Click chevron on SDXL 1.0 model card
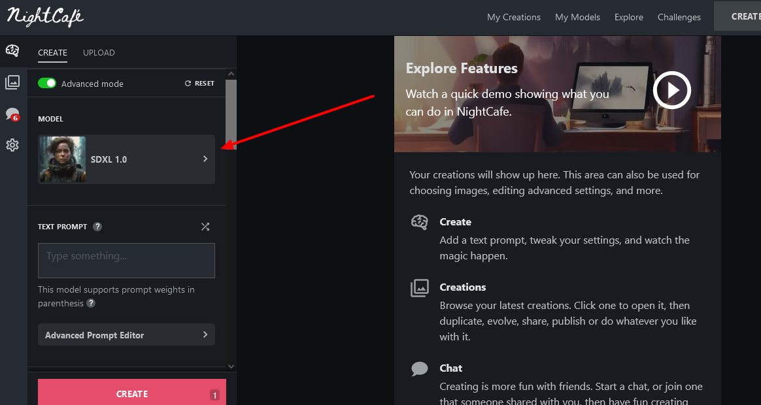The width and height of the screenshot is (761, 405). [x=205, y=159]
